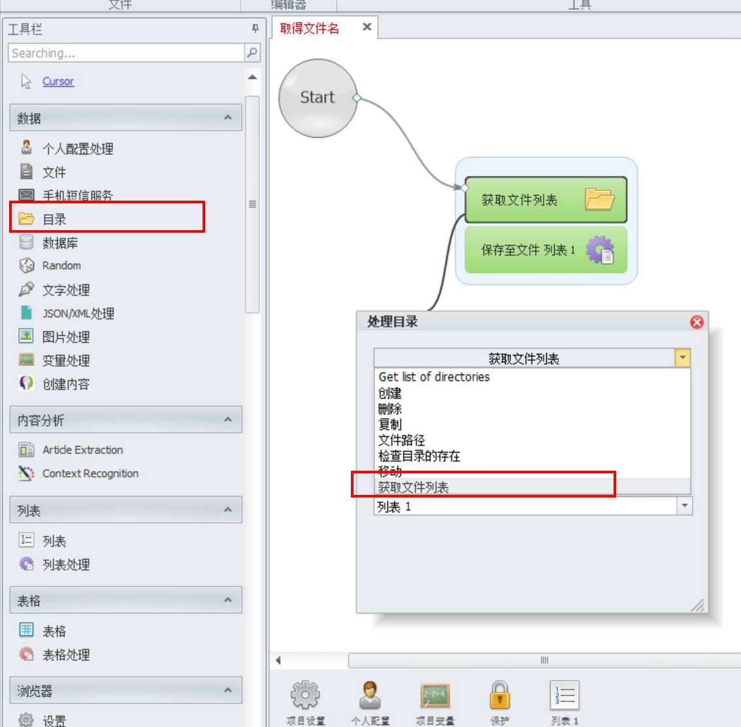Select the Cursor tool
741x727 pixels.
pos(58,81)
